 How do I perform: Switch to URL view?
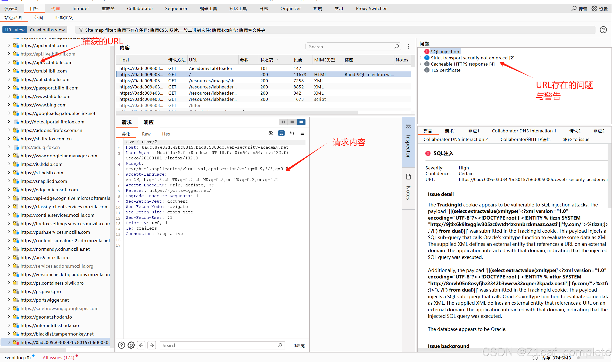[x=15, y=30]
